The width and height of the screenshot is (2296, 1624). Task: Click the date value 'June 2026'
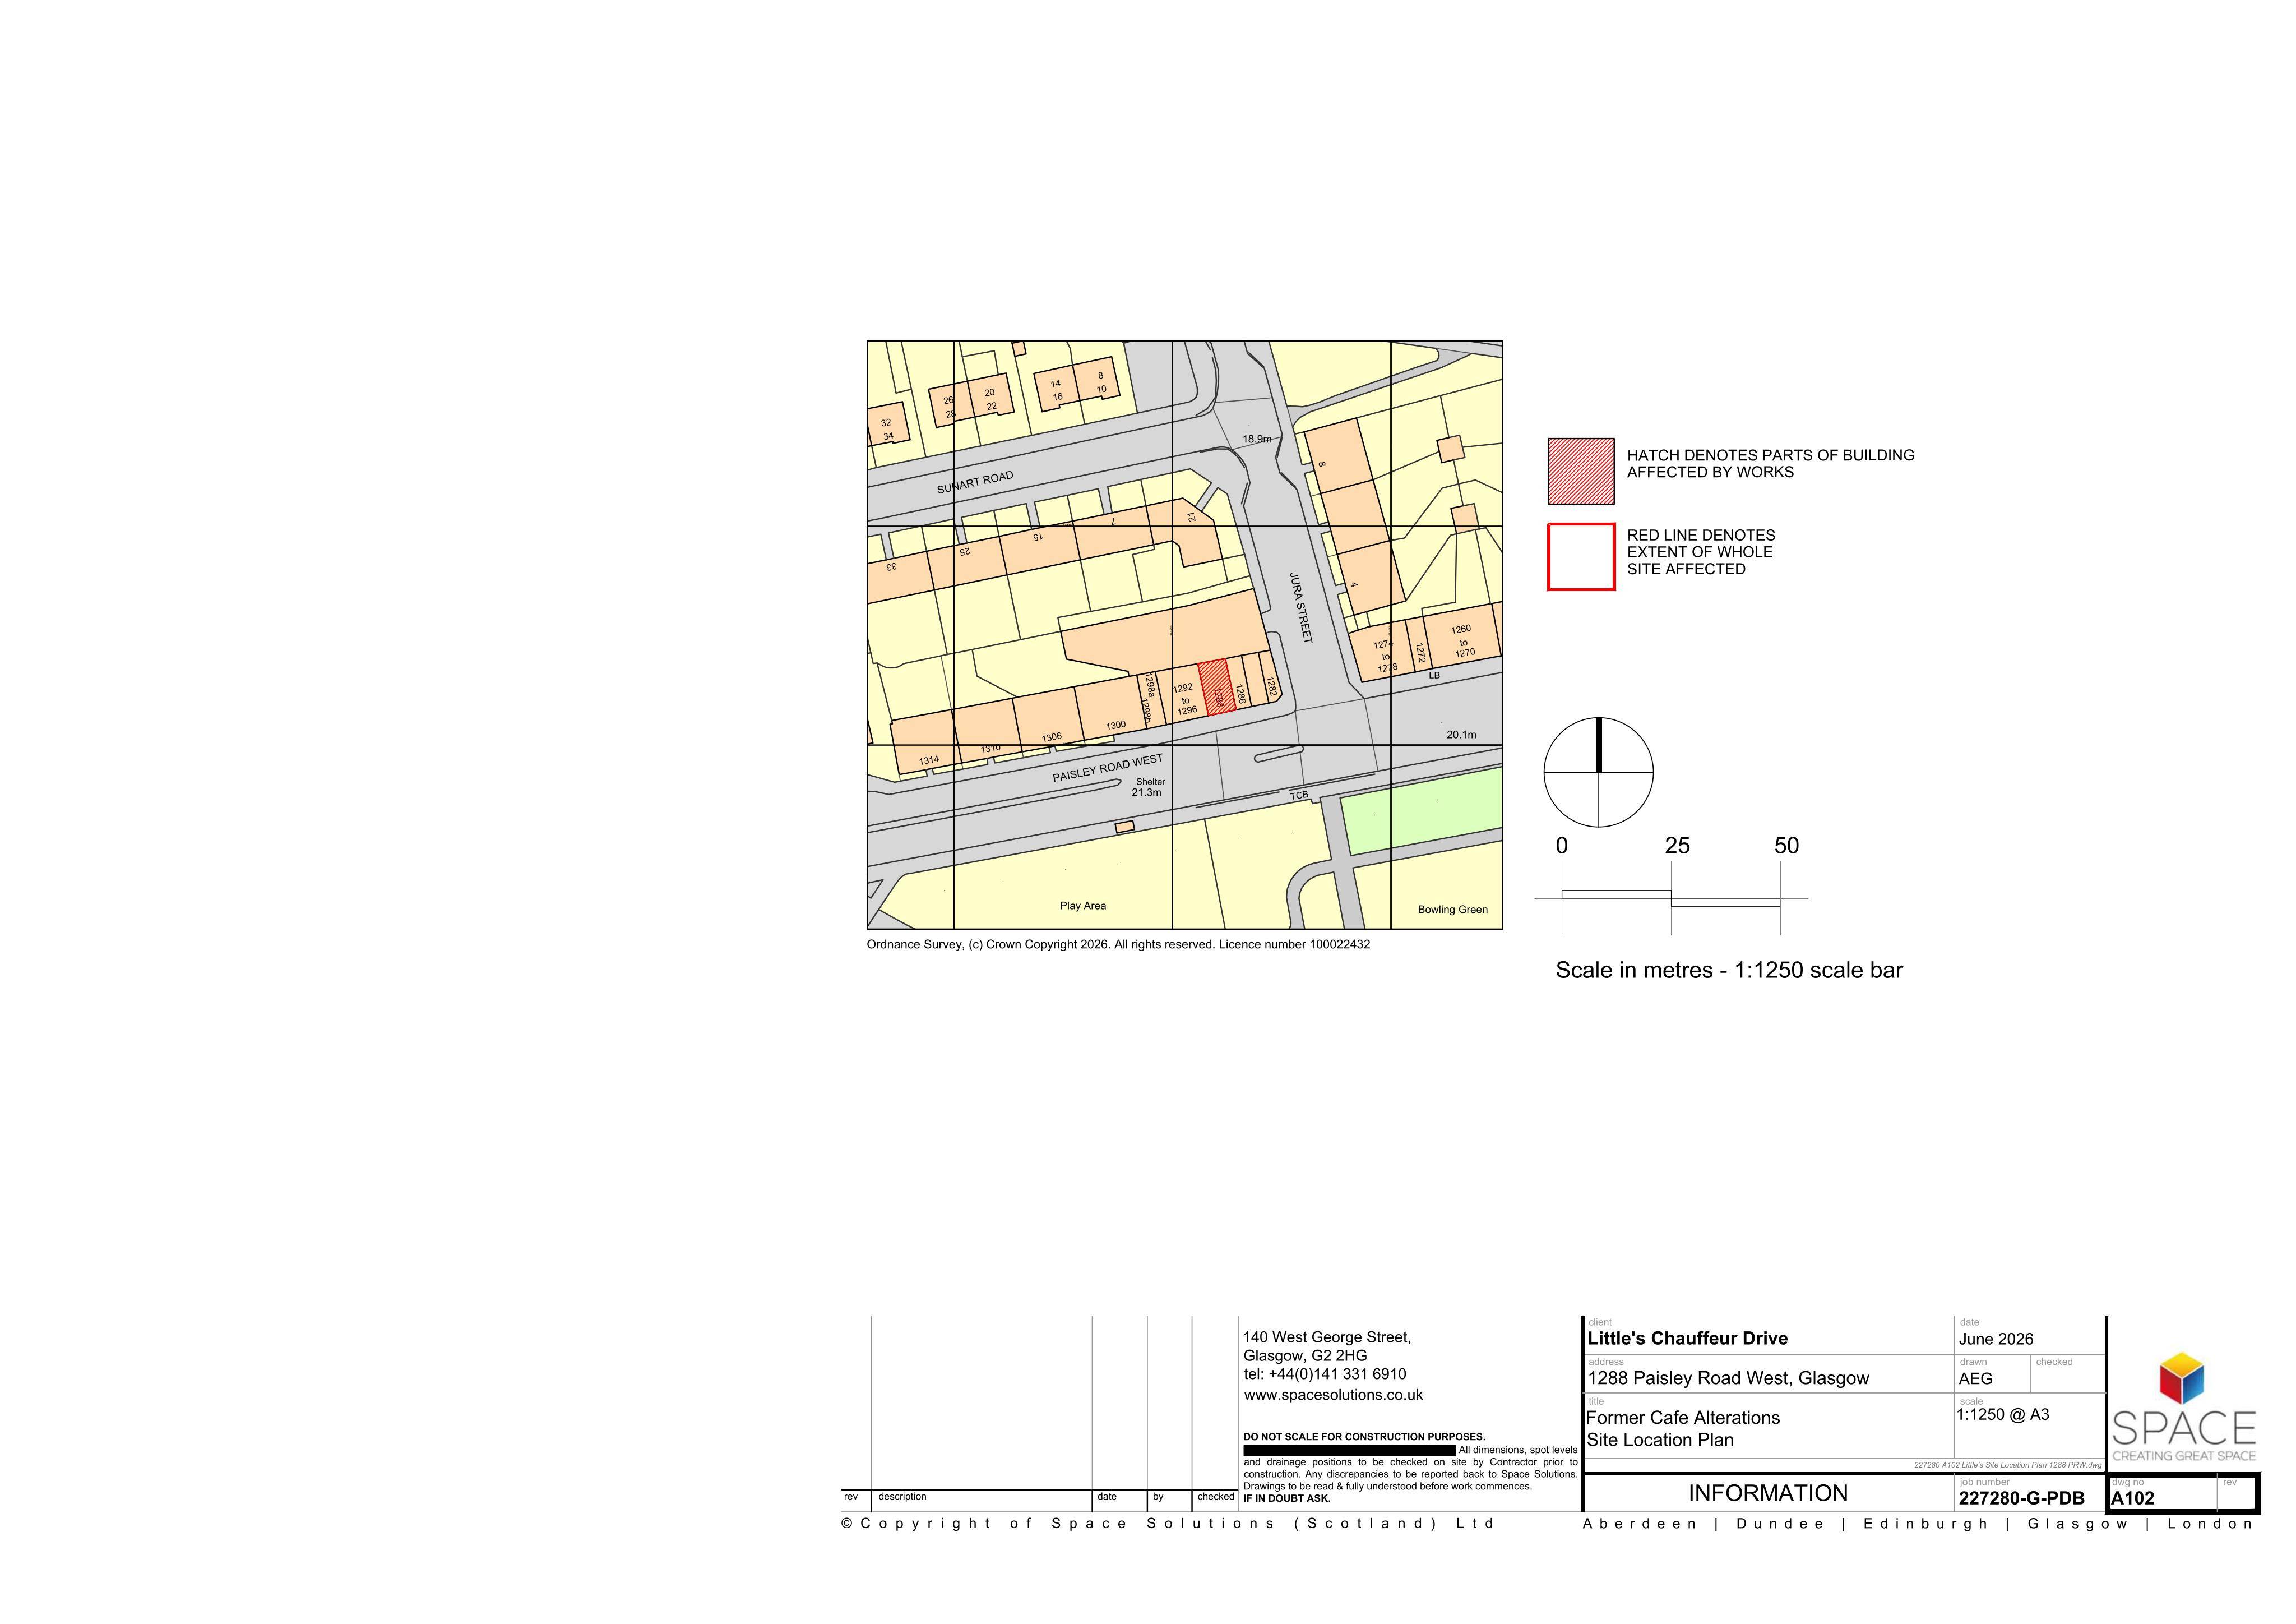pyautogui.click(x=1996, y=1339)
